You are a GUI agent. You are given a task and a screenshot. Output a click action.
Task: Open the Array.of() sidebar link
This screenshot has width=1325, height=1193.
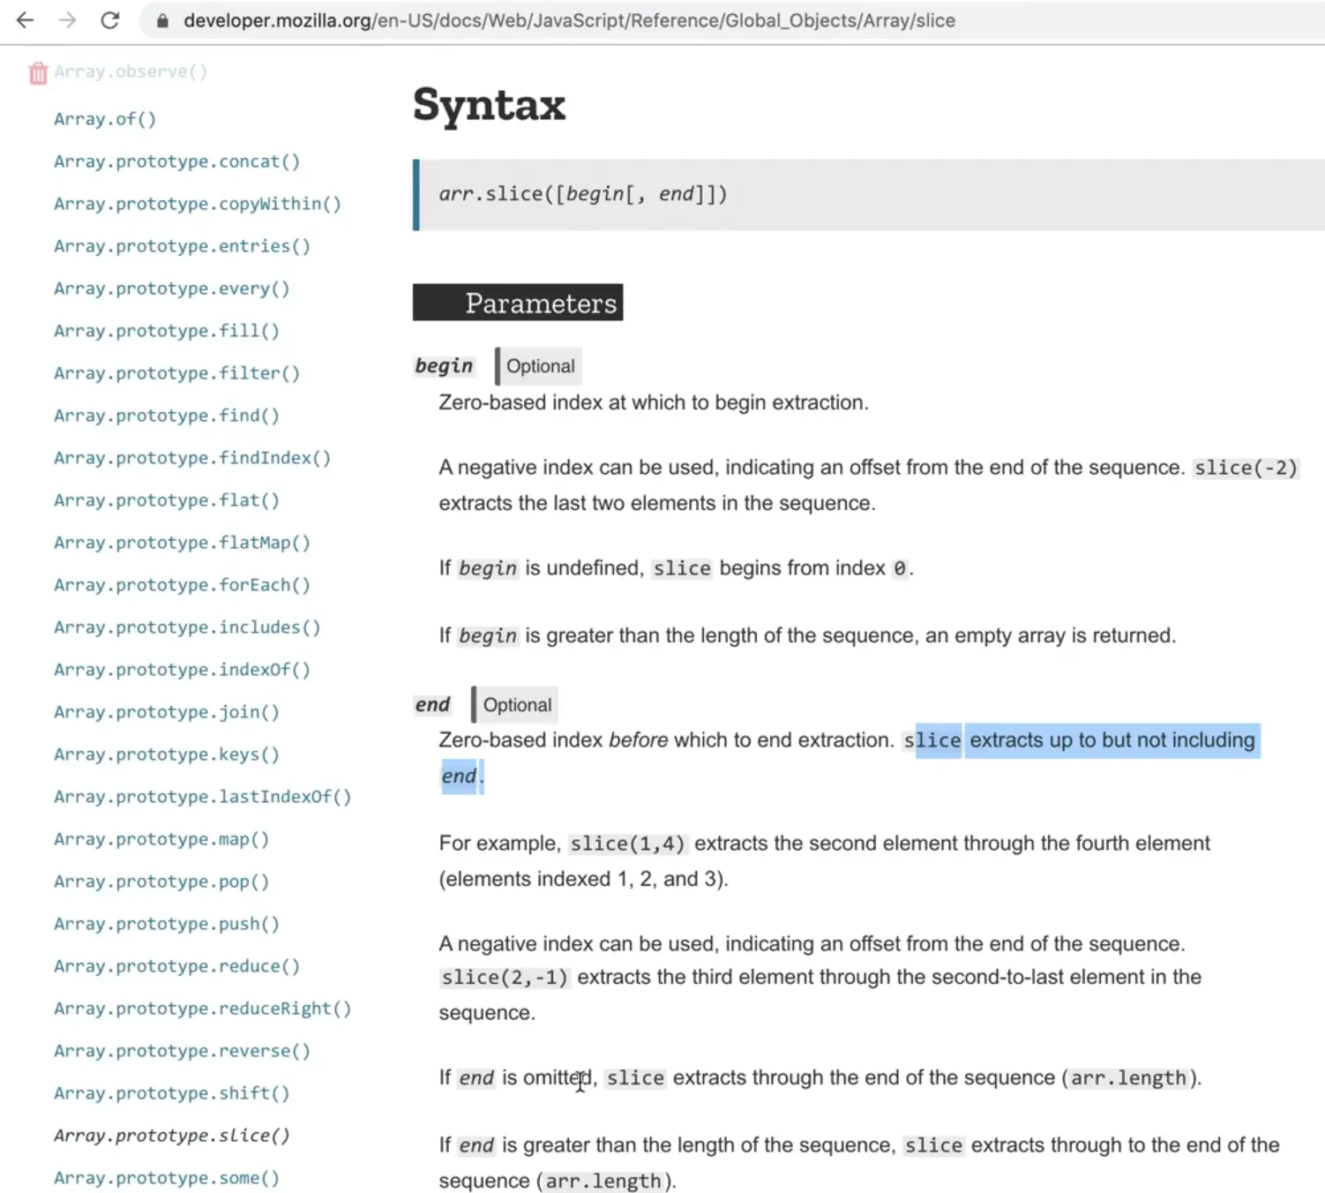coord(104,119)
